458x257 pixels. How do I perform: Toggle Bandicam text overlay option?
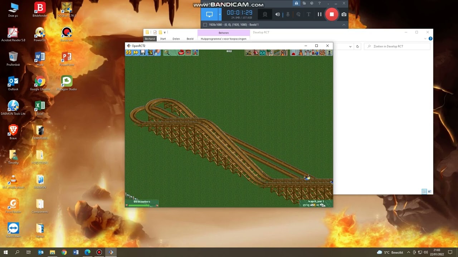click(308, 14)
